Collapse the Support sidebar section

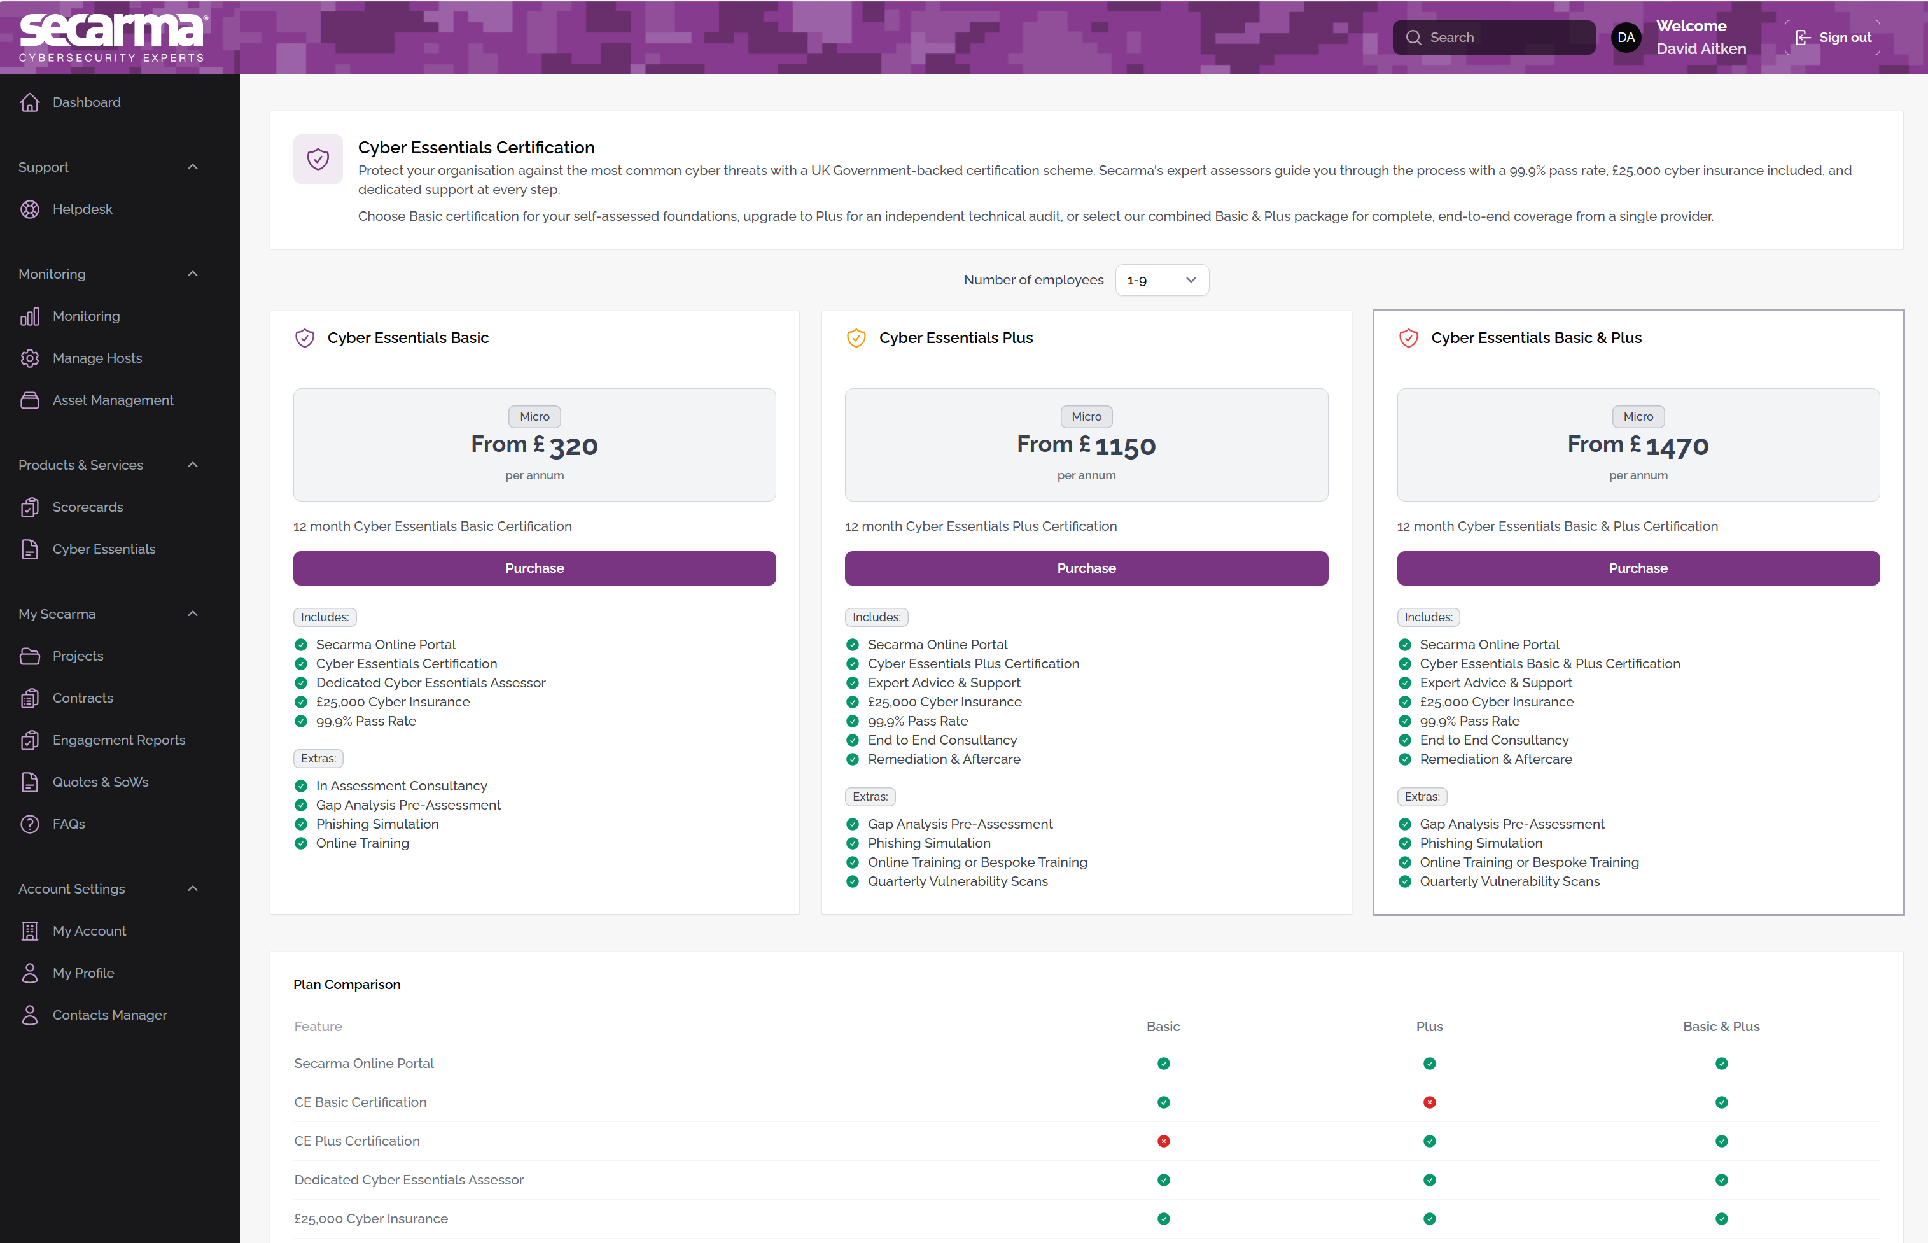coord(193,167)
